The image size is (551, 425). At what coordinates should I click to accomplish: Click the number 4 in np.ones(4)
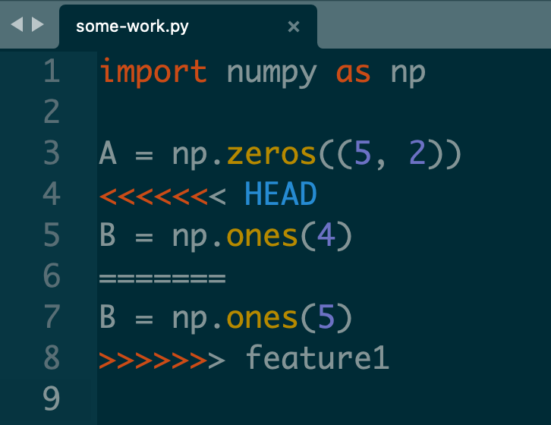(x=326, y=235)
